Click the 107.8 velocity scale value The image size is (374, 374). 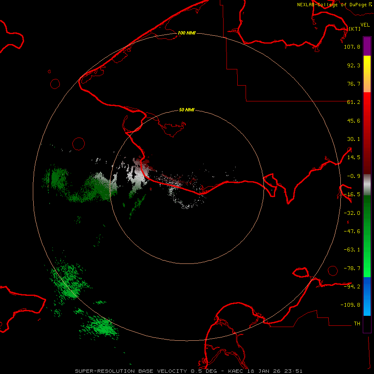tap(352, 47)
